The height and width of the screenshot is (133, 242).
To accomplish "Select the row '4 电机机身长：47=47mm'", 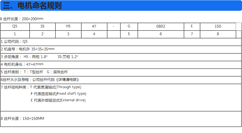I will 121,65.
